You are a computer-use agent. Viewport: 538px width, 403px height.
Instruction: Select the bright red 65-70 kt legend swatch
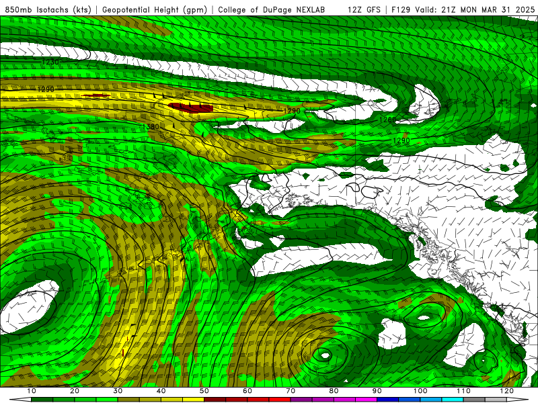click(x=280, y=400)
